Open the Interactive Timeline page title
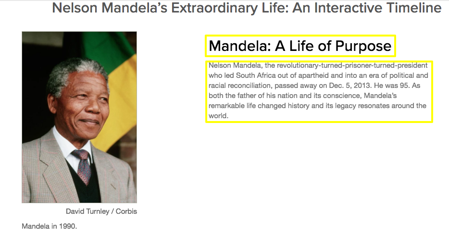449x233 pixels. pyautogui.click(x=247, y=8)
